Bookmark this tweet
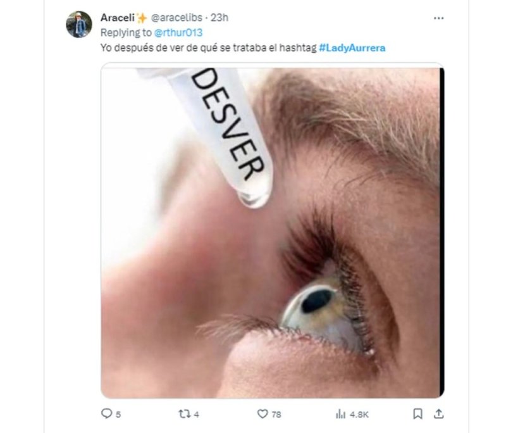 [417, 414]
